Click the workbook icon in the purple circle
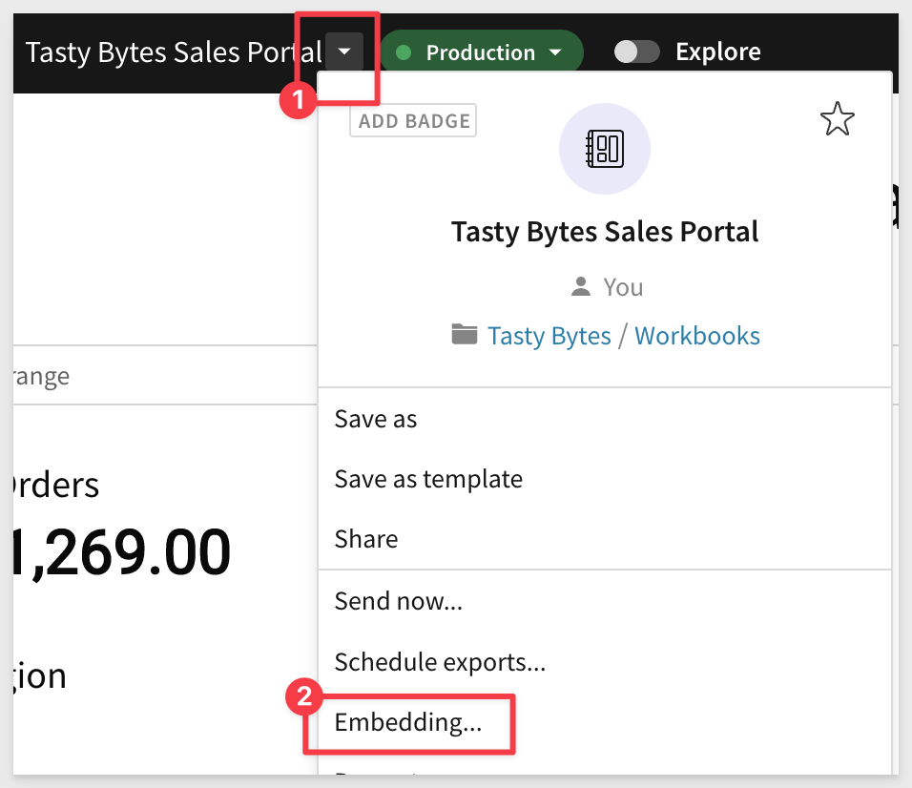This screenshot has width=912, height=788. tap(604, 149)
